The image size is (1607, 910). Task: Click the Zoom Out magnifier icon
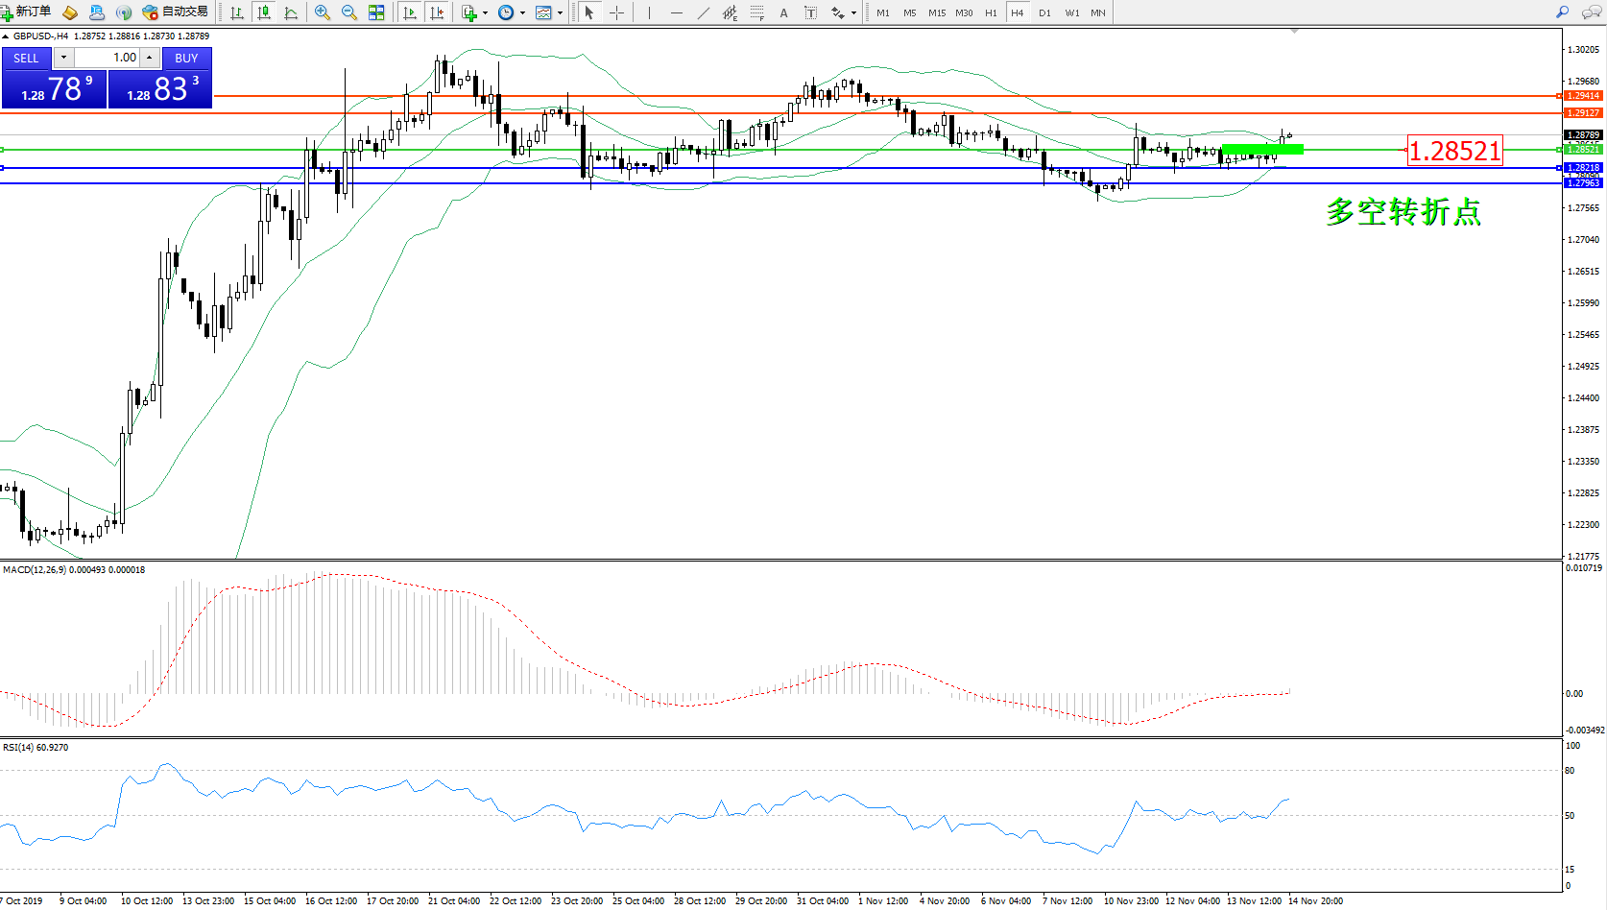click(x=349, y=12)
